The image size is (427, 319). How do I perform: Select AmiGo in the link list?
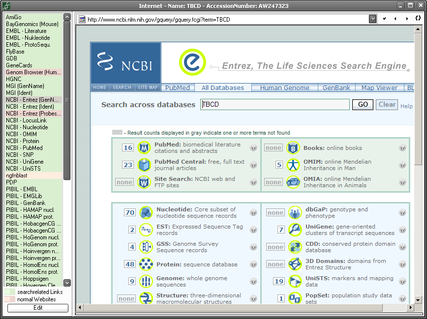(x=34, y=17)
